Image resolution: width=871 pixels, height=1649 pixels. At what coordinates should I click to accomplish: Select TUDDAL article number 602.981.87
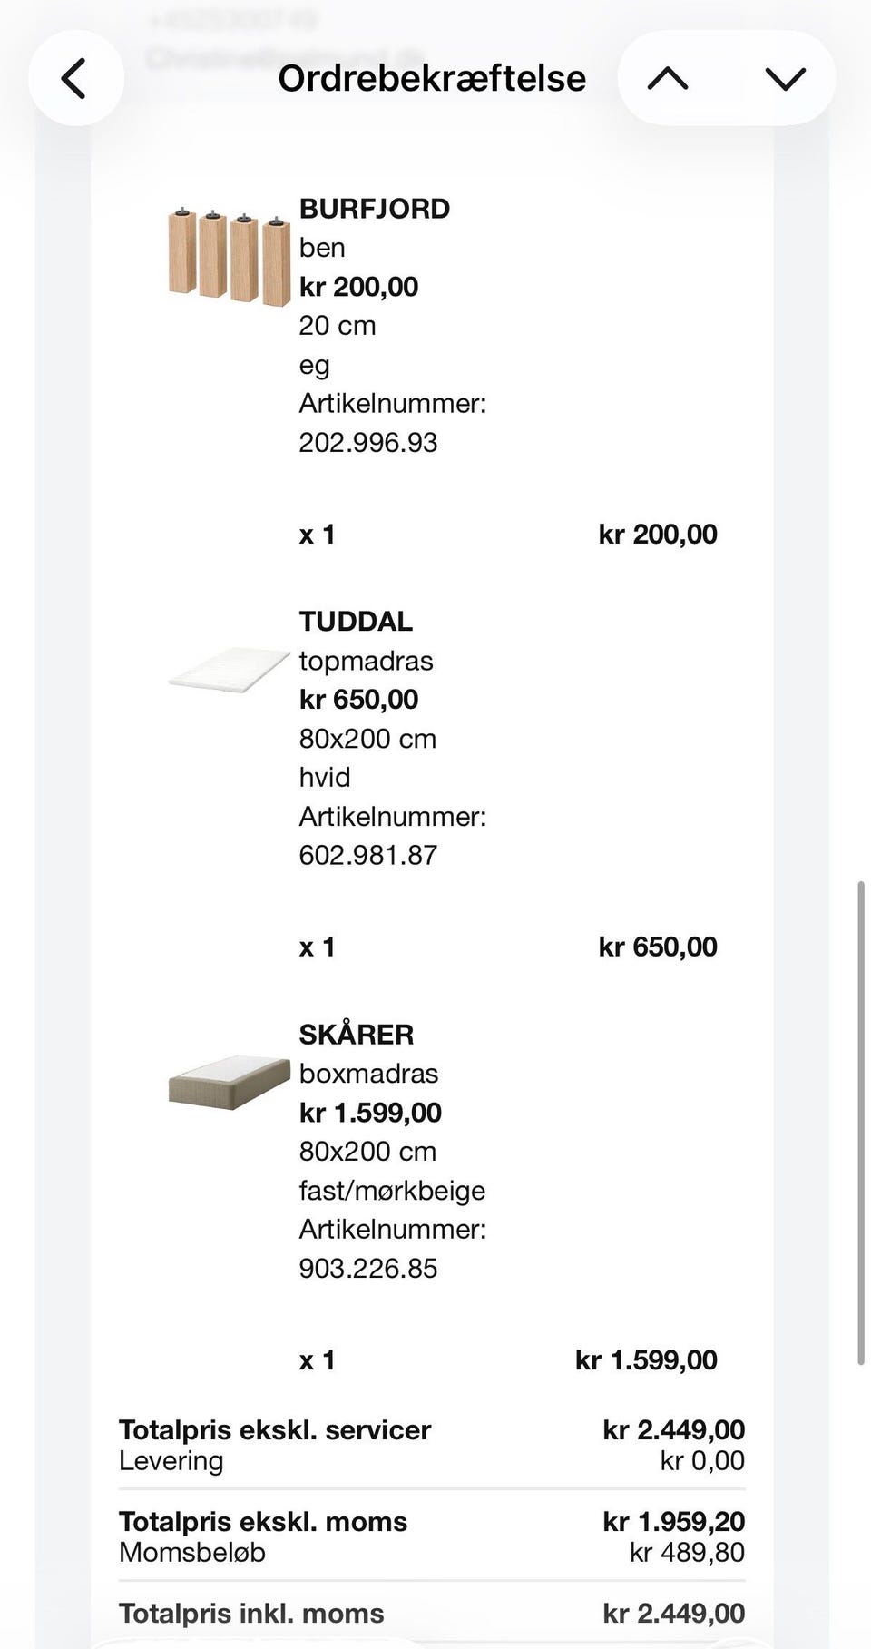click(368, 856)
